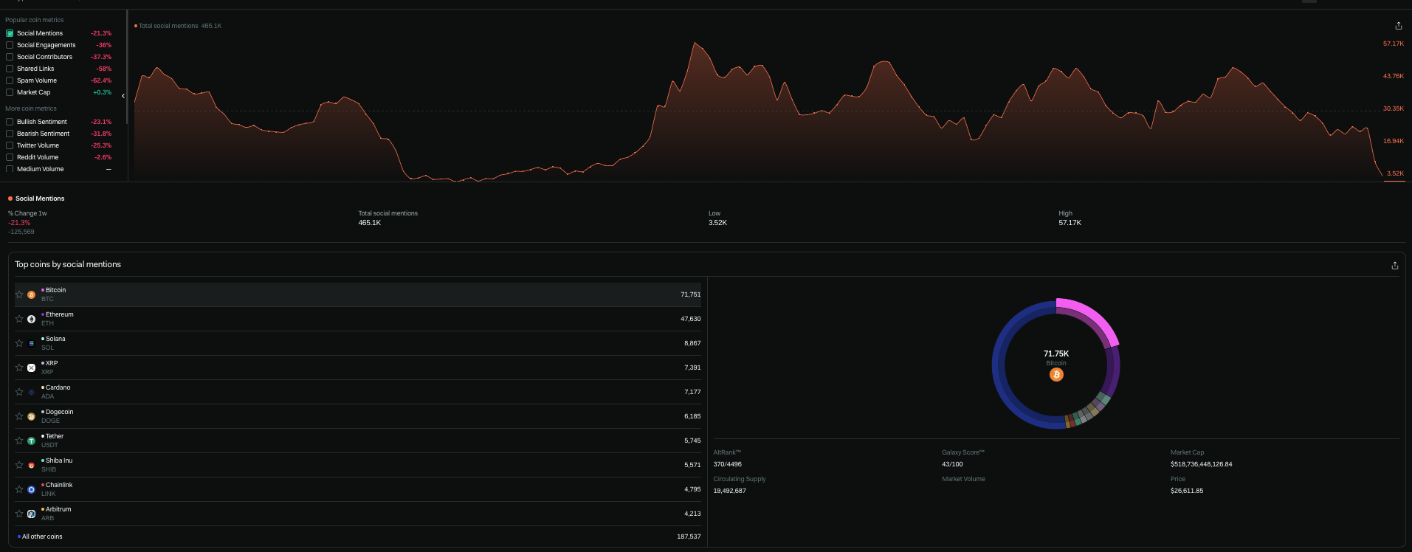1412x552 pixels.
Task: Click the Shiba Inu coin logo
Action: 31,465
